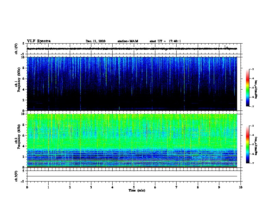This screenshot has width=271, height=210.
Task: Click time axis tick label "8"
Action: pos(198,187)
